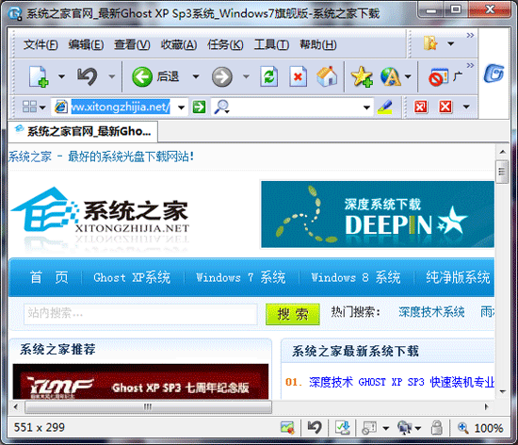Image resolution: width=518 pixels, height=445 pixels.
Task: Open 深度技术 GHOST XP SP3 download link
Action: 401,382
